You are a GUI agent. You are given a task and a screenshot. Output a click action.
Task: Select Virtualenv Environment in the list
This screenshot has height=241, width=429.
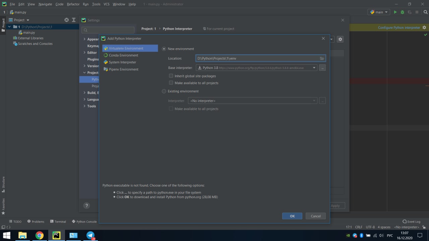(130, 48)
